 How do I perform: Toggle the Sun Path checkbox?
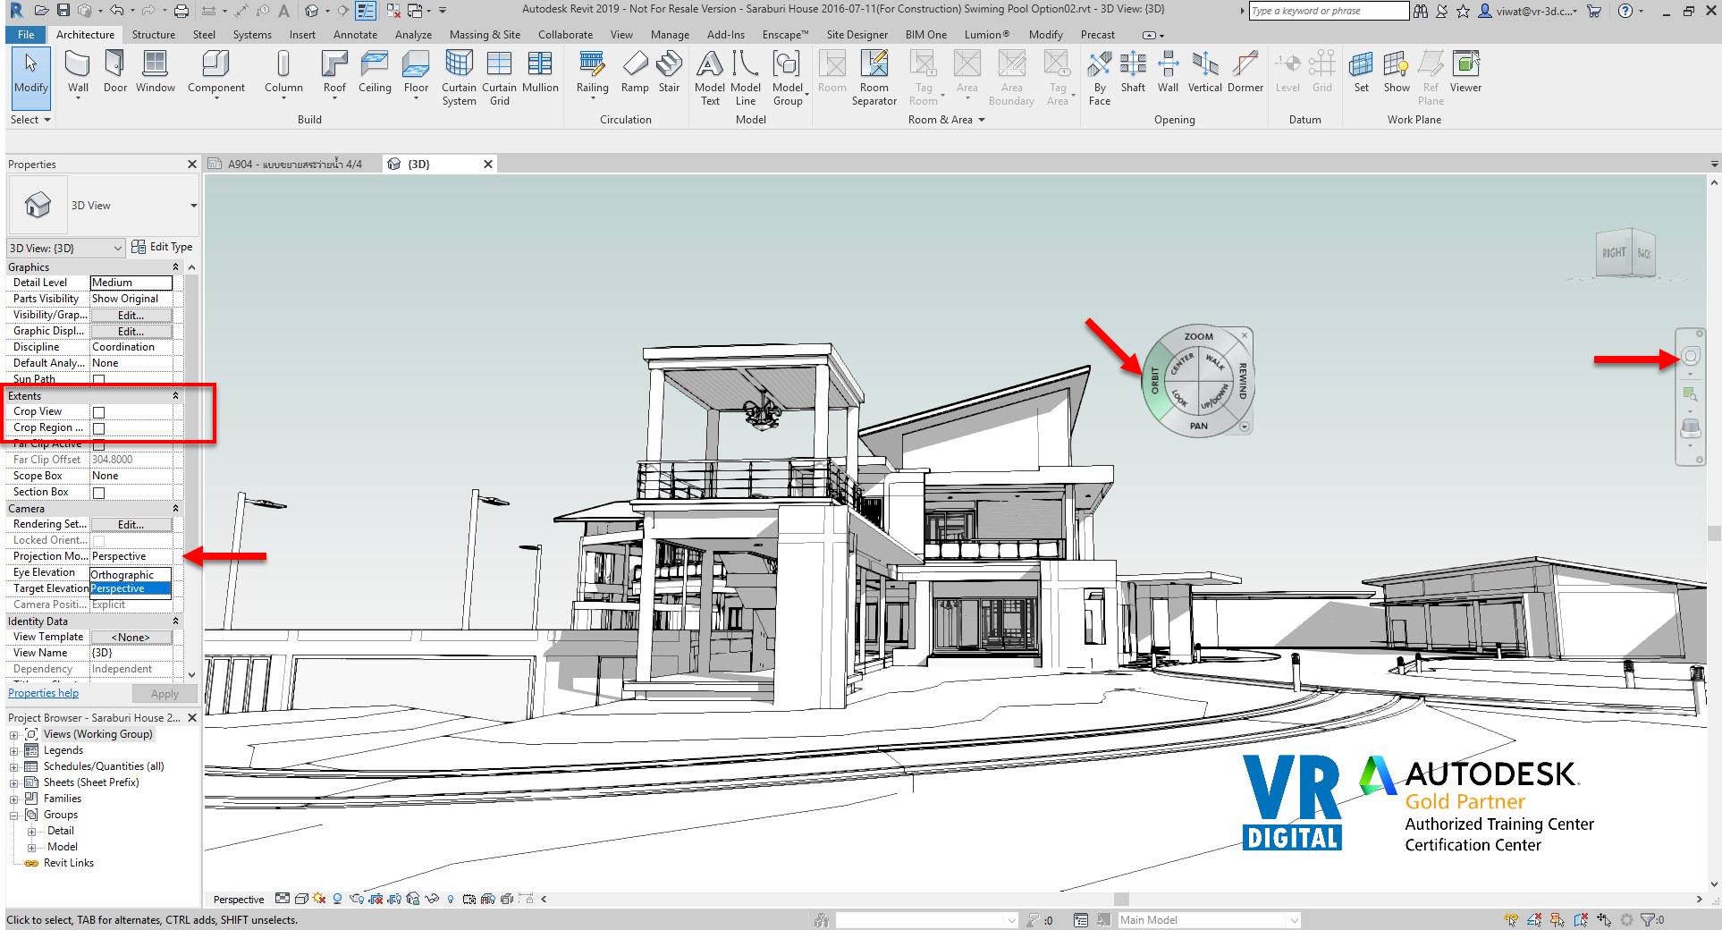tap(99, 379)
